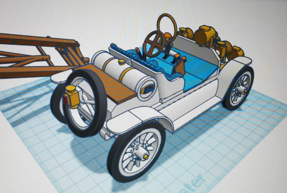The height and width of the screenshot is (193, 287).
Task: Click the white rear fender
Action: 244,60
